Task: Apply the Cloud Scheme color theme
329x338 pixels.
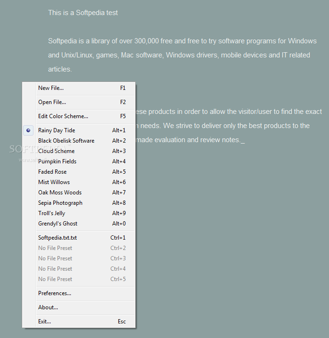Action: point(79,151)
